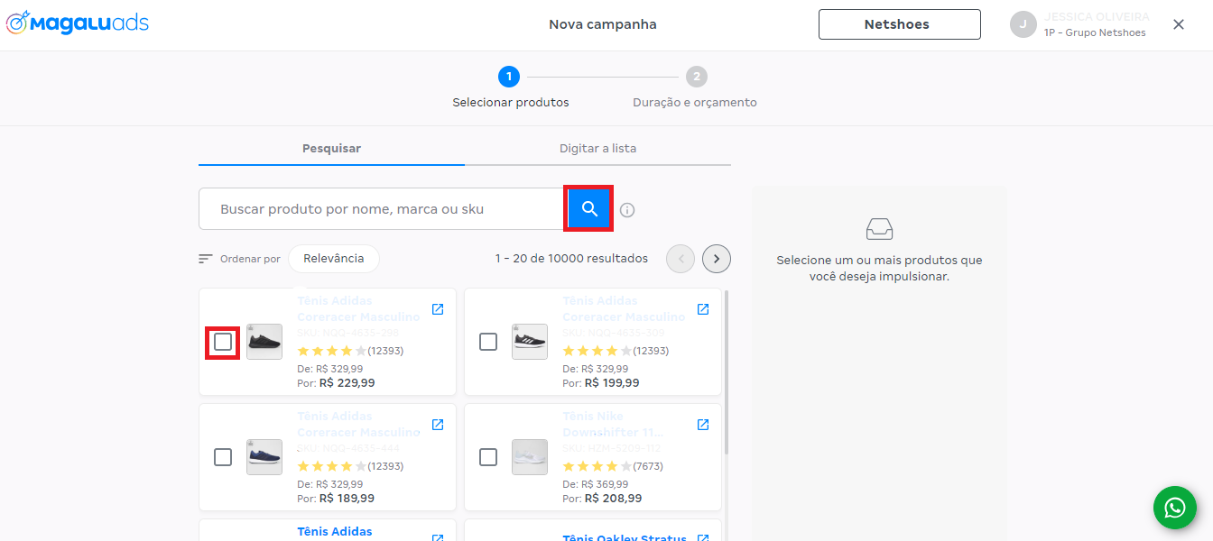This screenshot has width=1213, height=541.
Task: Open external link for R$ 229,99 shoe
Action: pos(438,309)
